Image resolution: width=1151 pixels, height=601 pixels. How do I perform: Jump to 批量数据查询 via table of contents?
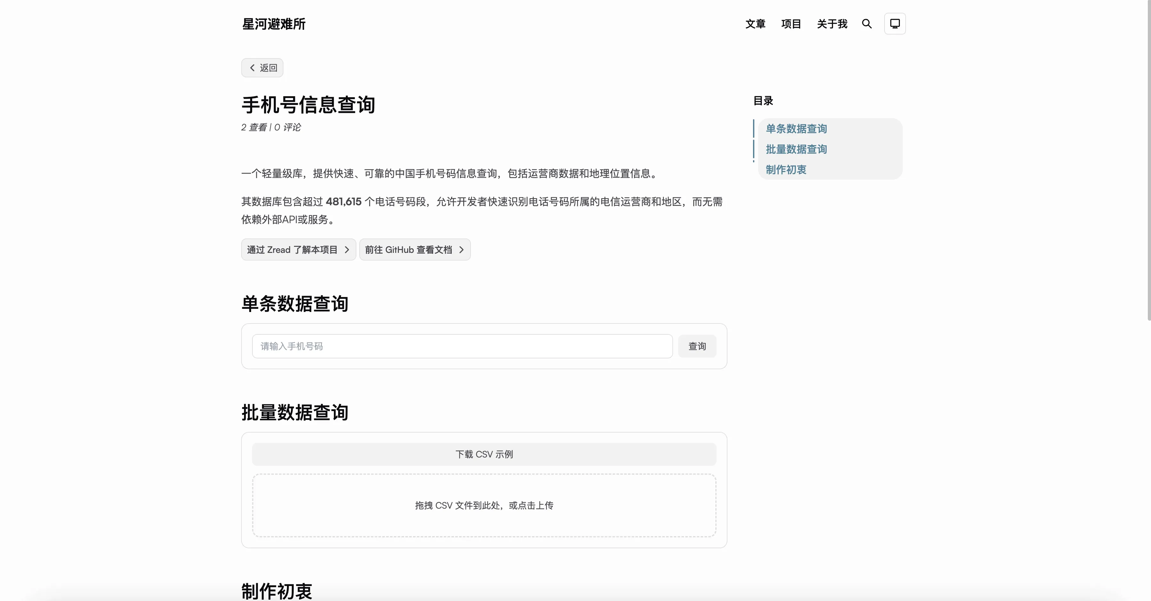click(796, 149)
